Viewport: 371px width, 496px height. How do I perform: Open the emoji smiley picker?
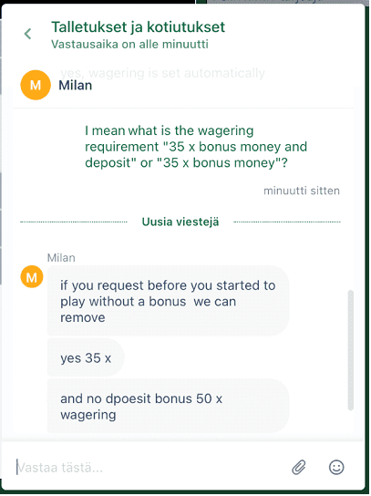[336, 467]
